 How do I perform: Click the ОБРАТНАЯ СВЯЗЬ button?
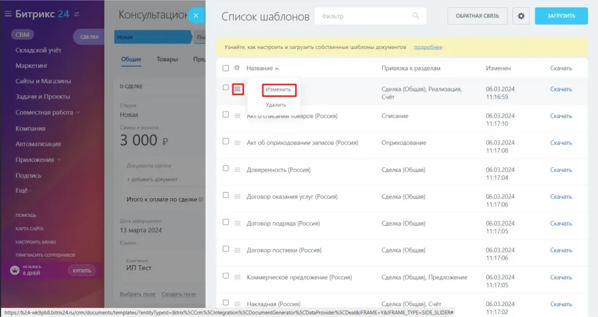477,16
